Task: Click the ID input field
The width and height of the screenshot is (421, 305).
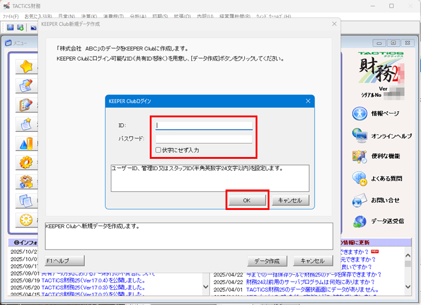Action: (x=203, y=125)
